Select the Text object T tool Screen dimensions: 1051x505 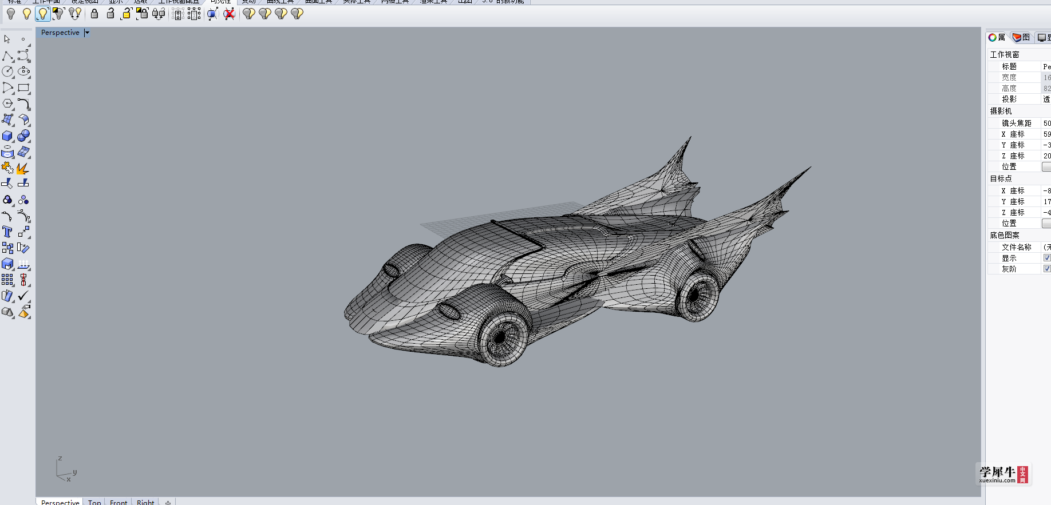7,232
